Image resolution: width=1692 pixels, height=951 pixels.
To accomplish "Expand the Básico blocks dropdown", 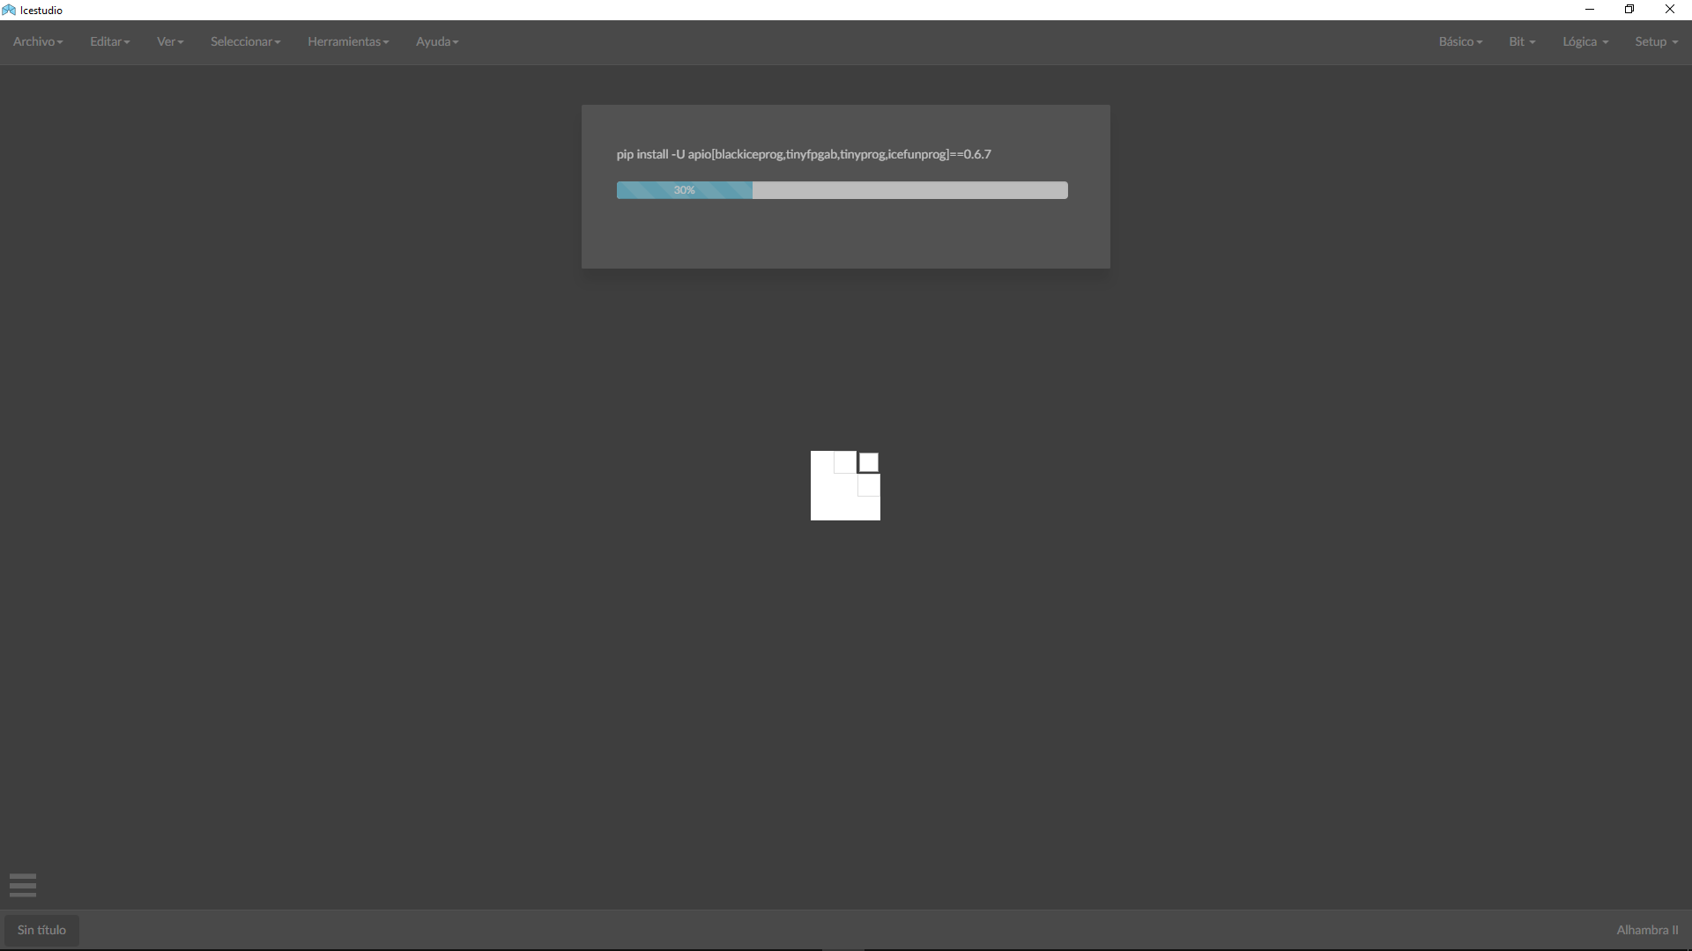I will 1459,41.
